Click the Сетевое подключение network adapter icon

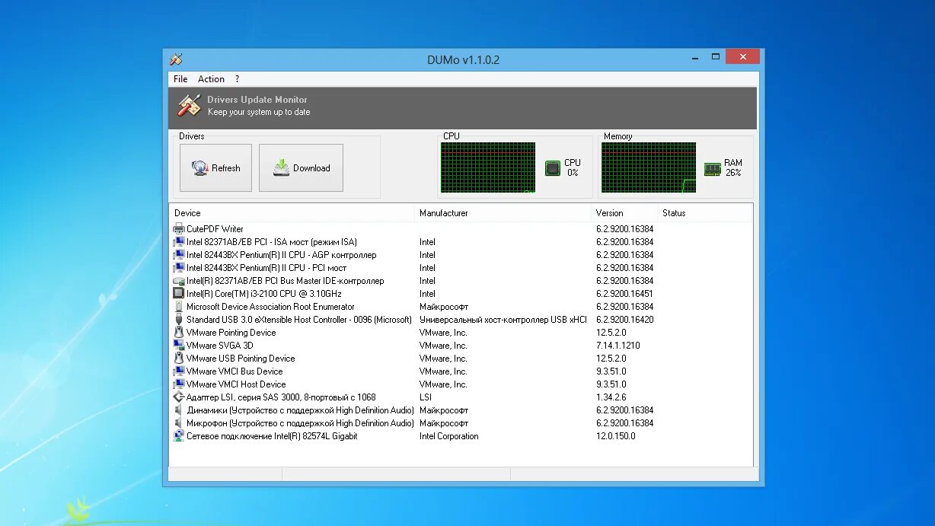[x=179, y=436]
